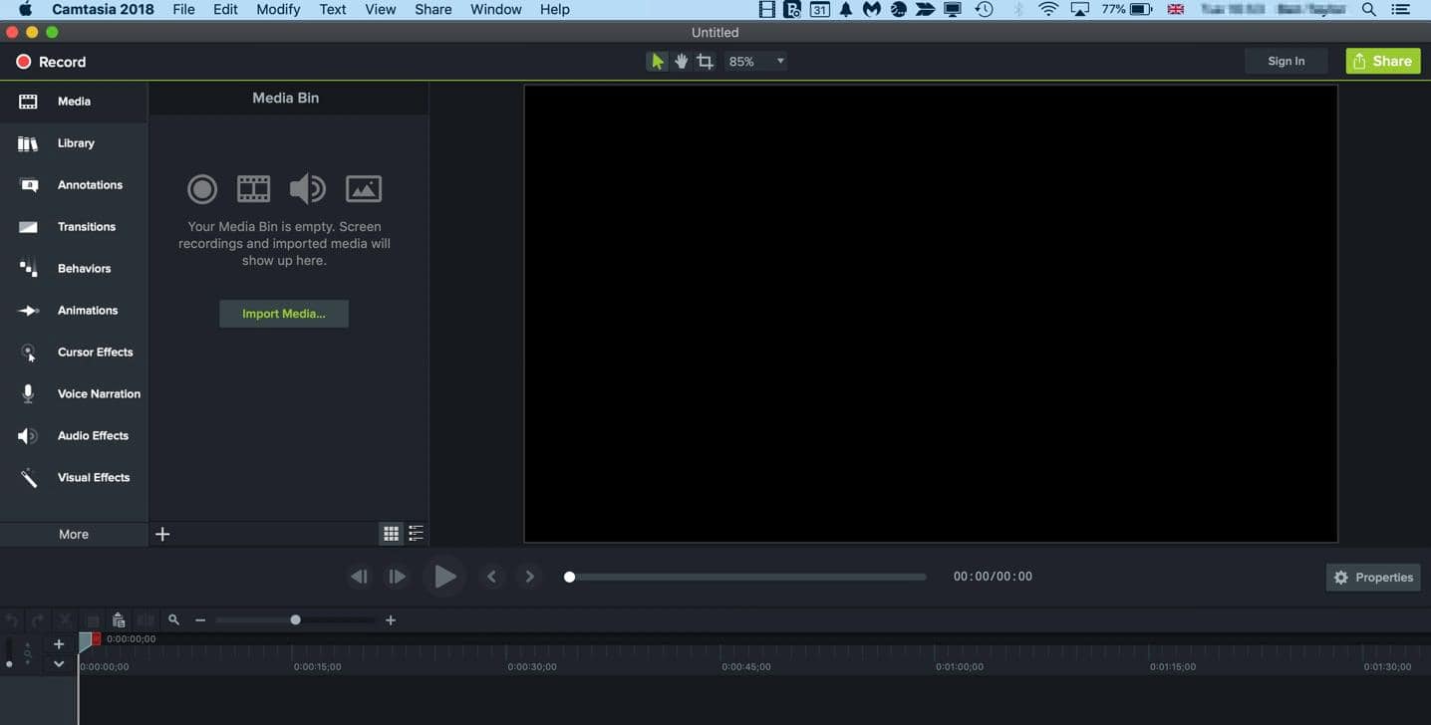Open the Camtasia 2018 application menu
This screenshot has height=725, width=1431.
point(103,9)
